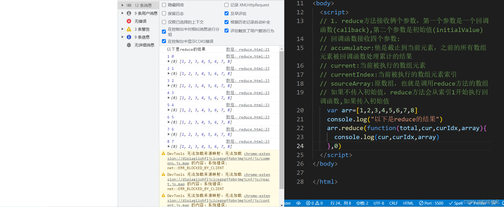
Task: Expand the 9 条用户消息 group arrow
Action: pyautogui.click(x=122, y=13)
